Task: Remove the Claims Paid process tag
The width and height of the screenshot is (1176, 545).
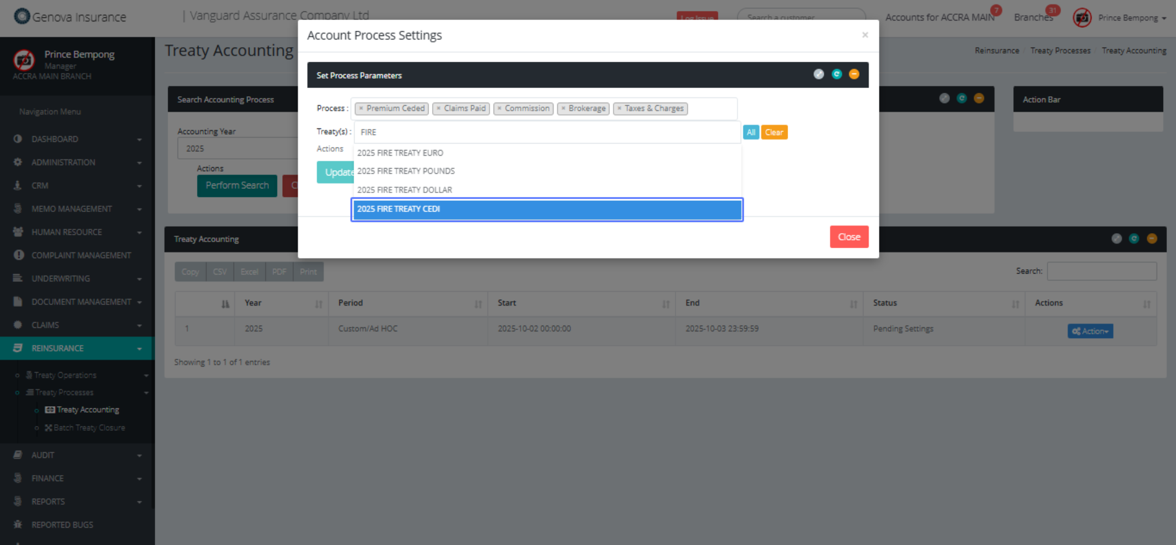Action: point(438,108)
